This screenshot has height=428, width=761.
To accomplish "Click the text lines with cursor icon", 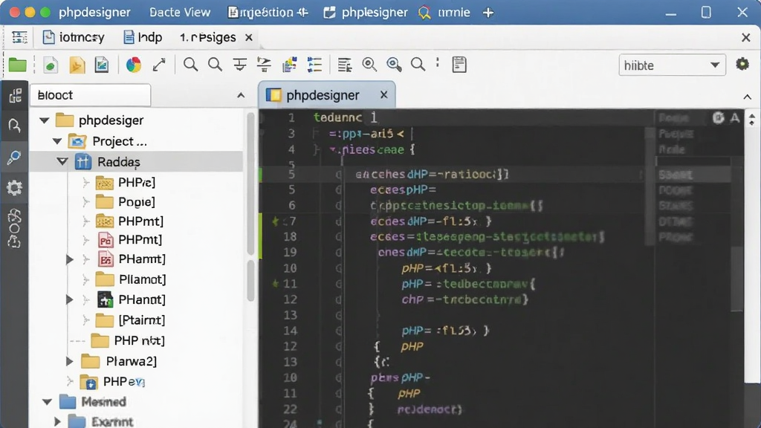I will point(345,65).
